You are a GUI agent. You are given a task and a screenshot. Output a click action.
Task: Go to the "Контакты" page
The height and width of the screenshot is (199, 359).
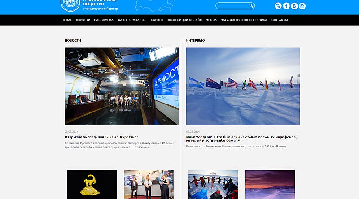279,20
